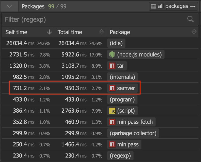Click the npm icon beside minipass-fetch

(x=112, y=122)
